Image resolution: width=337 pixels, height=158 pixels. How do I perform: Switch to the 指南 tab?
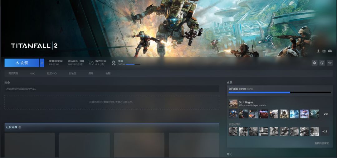(x=91, y=74)
